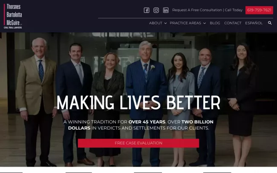Open the Facebook social icon

tap(147, 10)
